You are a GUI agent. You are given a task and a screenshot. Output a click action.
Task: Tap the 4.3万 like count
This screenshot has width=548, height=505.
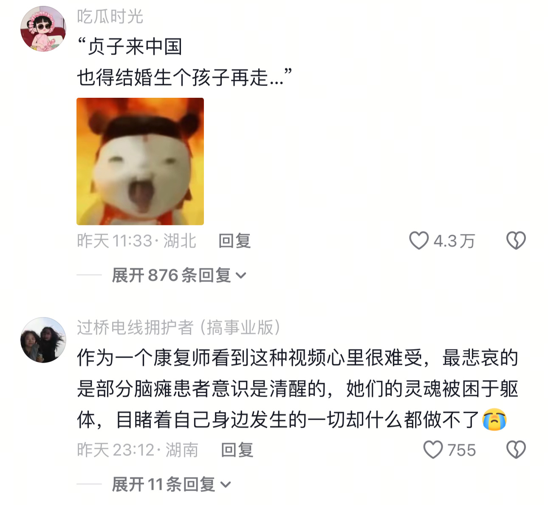tap(454, 241)
